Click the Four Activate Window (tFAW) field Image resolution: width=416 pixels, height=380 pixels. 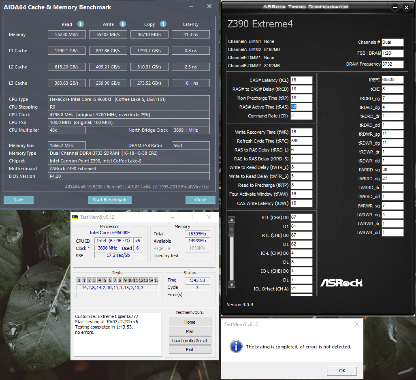pos(301,194)
